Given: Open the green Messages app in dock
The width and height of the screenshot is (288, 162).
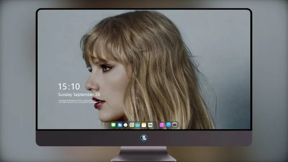Looking at the screenshot, I should coord(113,125).
